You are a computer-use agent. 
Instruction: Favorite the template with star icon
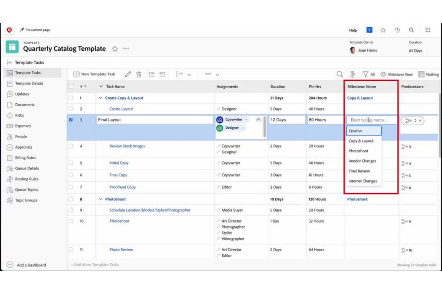(115, 49)
